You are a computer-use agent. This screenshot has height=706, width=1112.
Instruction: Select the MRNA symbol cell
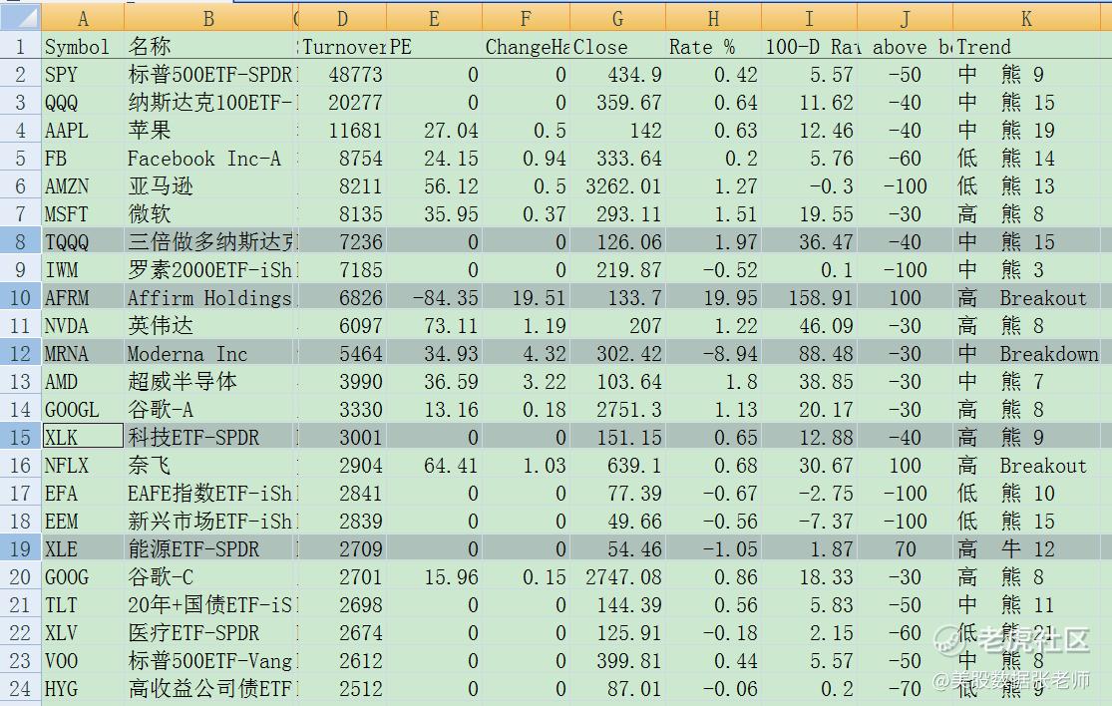coord(83,354)
